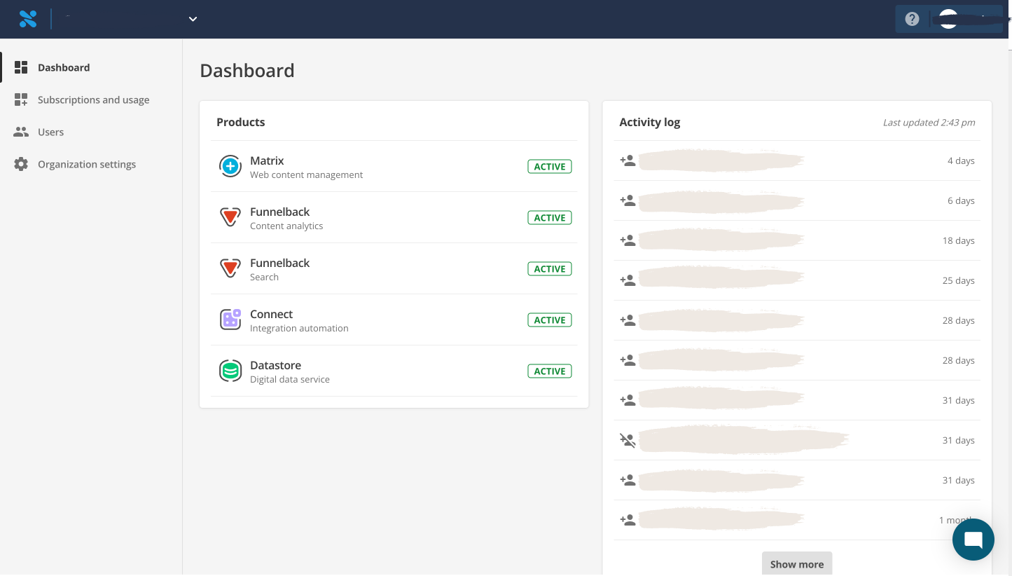Image resolution: width=1012 pixels, height=576 pixels.
Task: Expand the organization switcher chevron
Action: pos(193,19)
